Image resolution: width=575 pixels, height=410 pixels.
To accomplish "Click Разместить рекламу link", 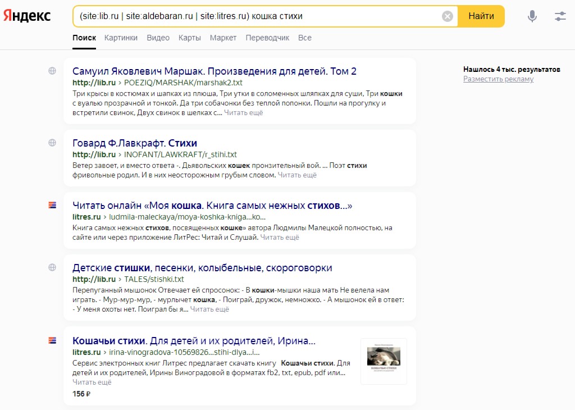I will 498,79.
